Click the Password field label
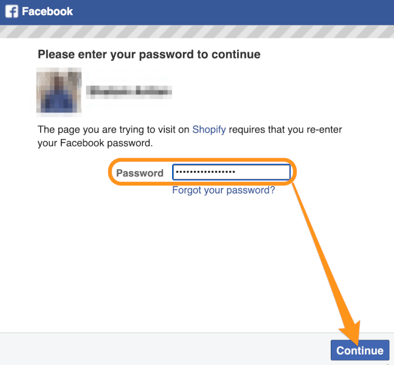 point(140,173)
